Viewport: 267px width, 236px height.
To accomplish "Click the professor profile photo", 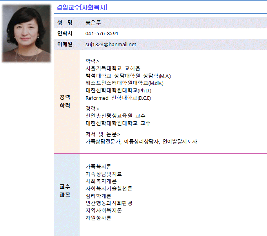I will [26, 33].
